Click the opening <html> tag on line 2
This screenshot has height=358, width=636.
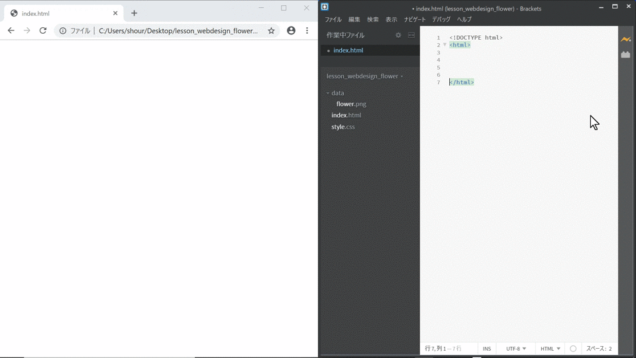point(460,45)
